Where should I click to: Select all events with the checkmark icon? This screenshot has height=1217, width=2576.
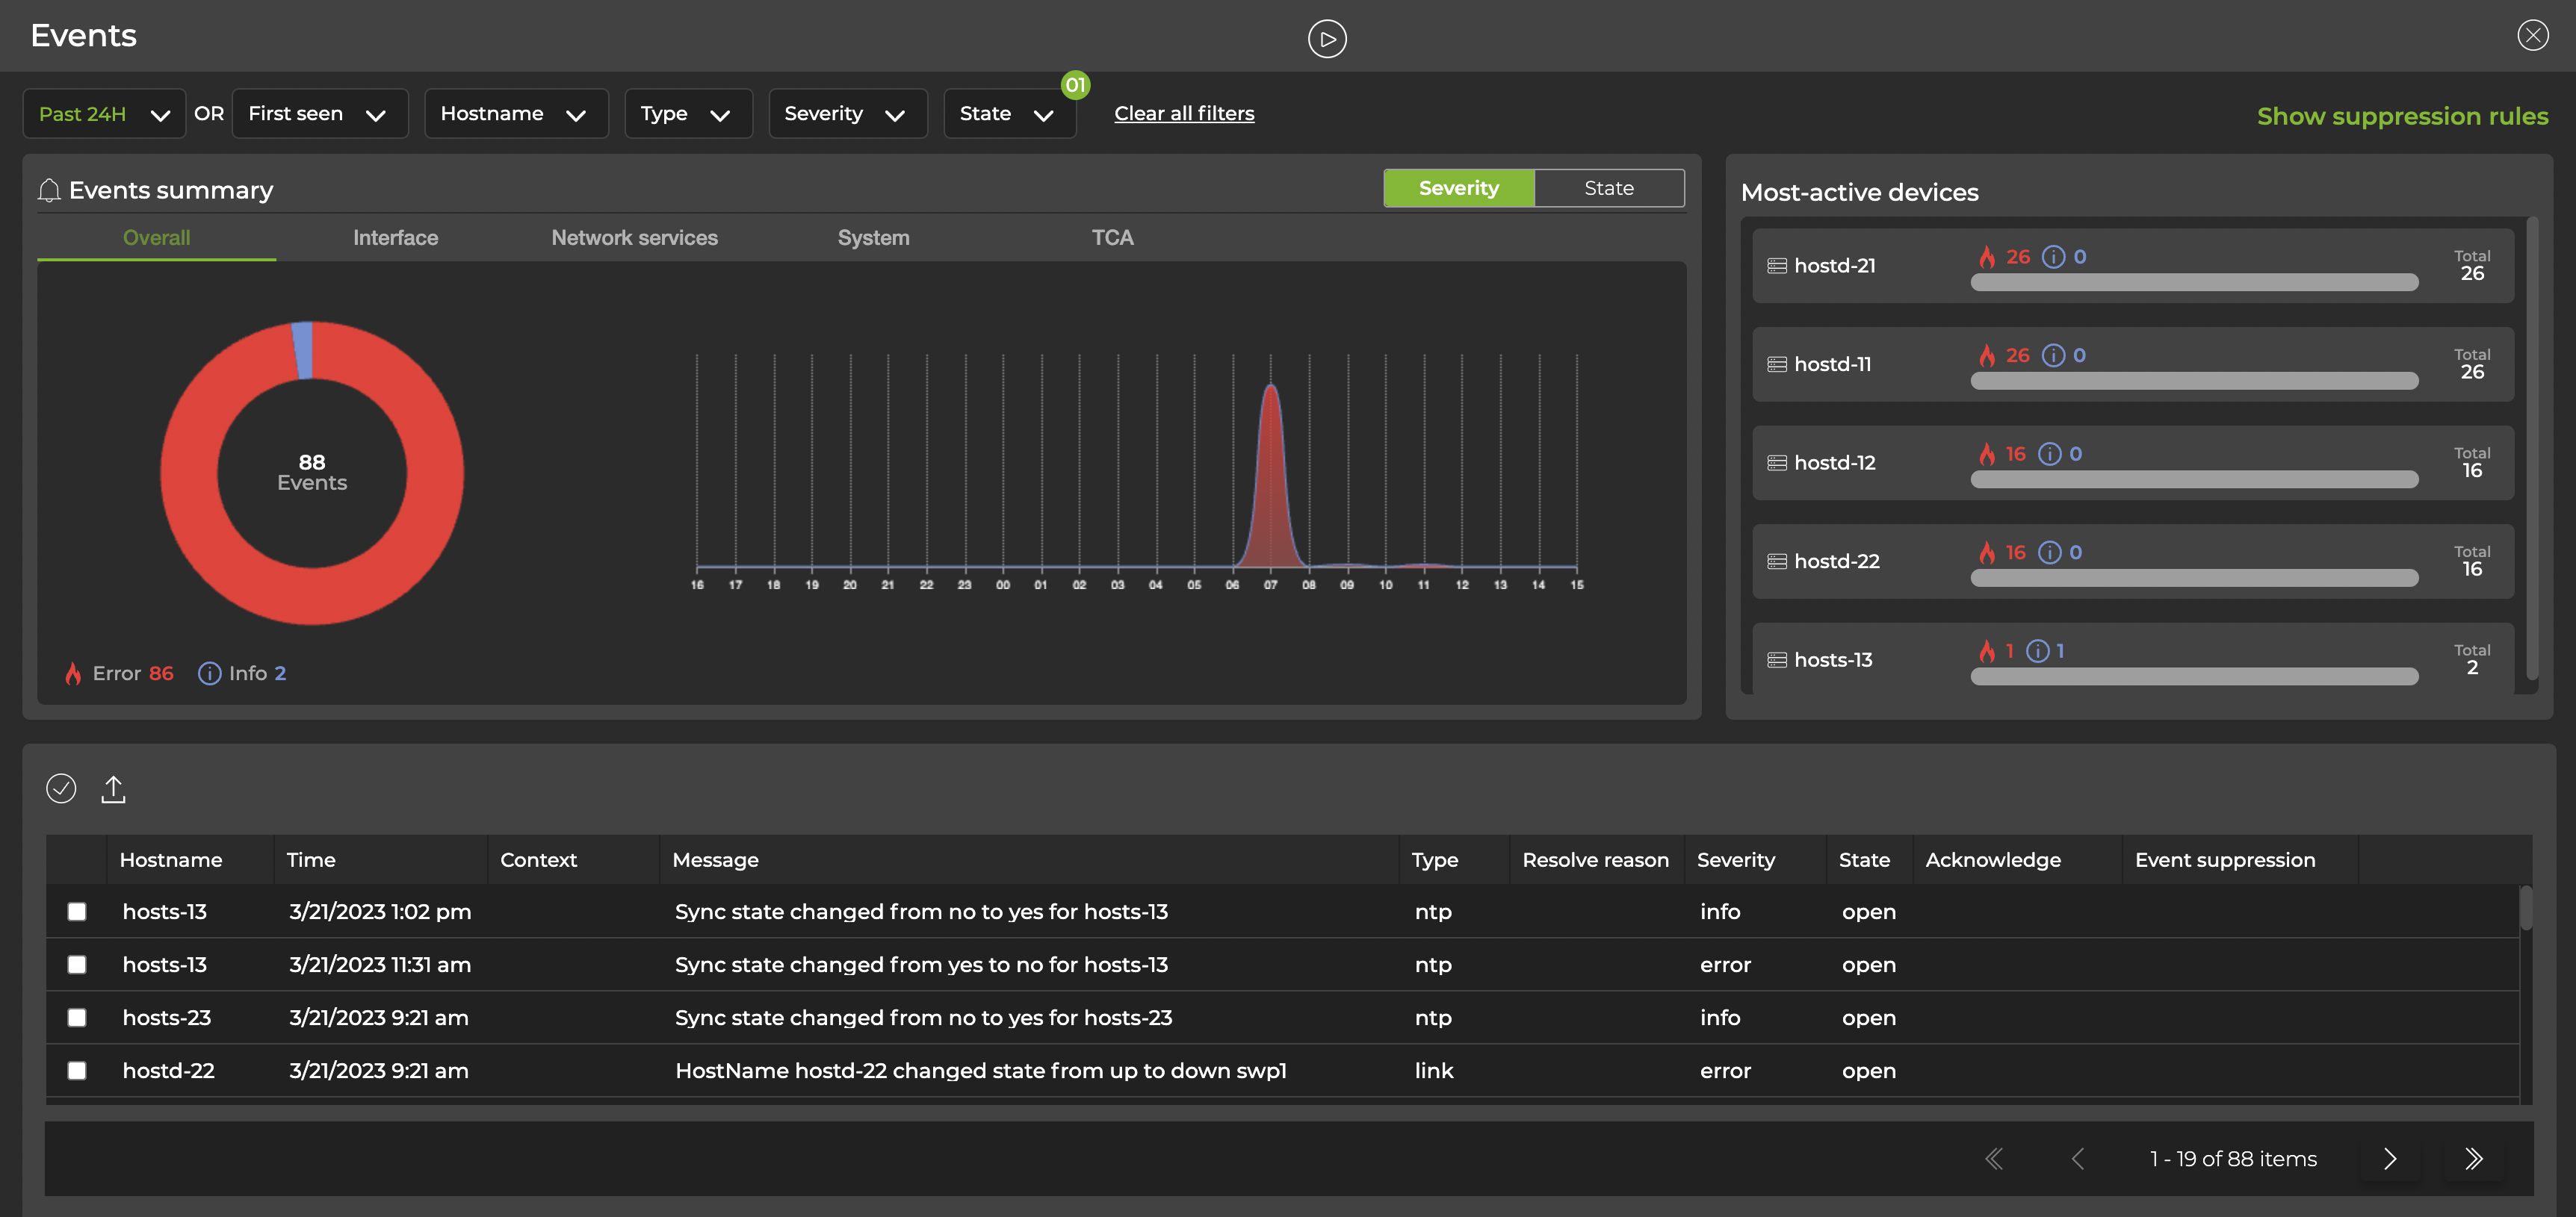(x=61, y=788)
